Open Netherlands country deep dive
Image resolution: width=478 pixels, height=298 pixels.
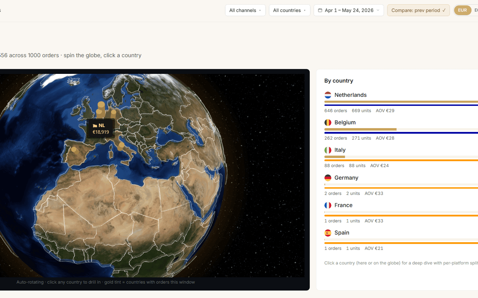click(401, 102)
